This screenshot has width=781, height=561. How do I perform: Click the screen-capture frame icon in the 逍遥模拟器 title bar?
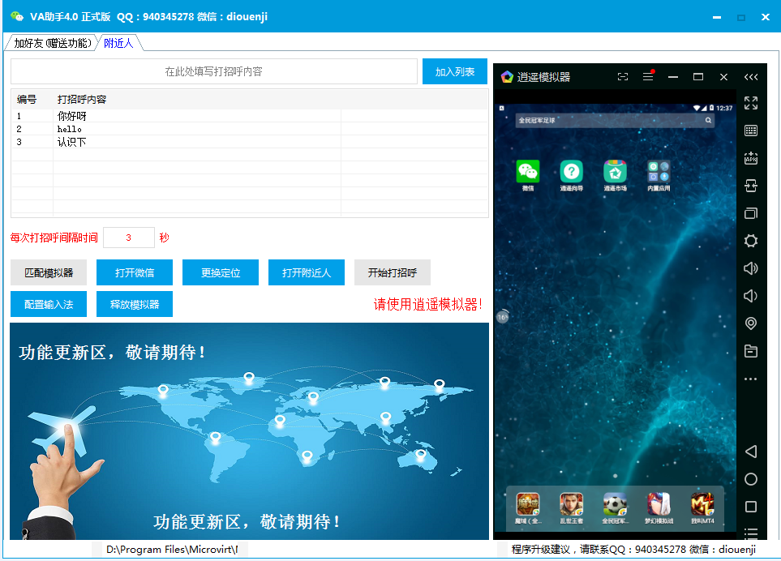(x=623, y=77)
